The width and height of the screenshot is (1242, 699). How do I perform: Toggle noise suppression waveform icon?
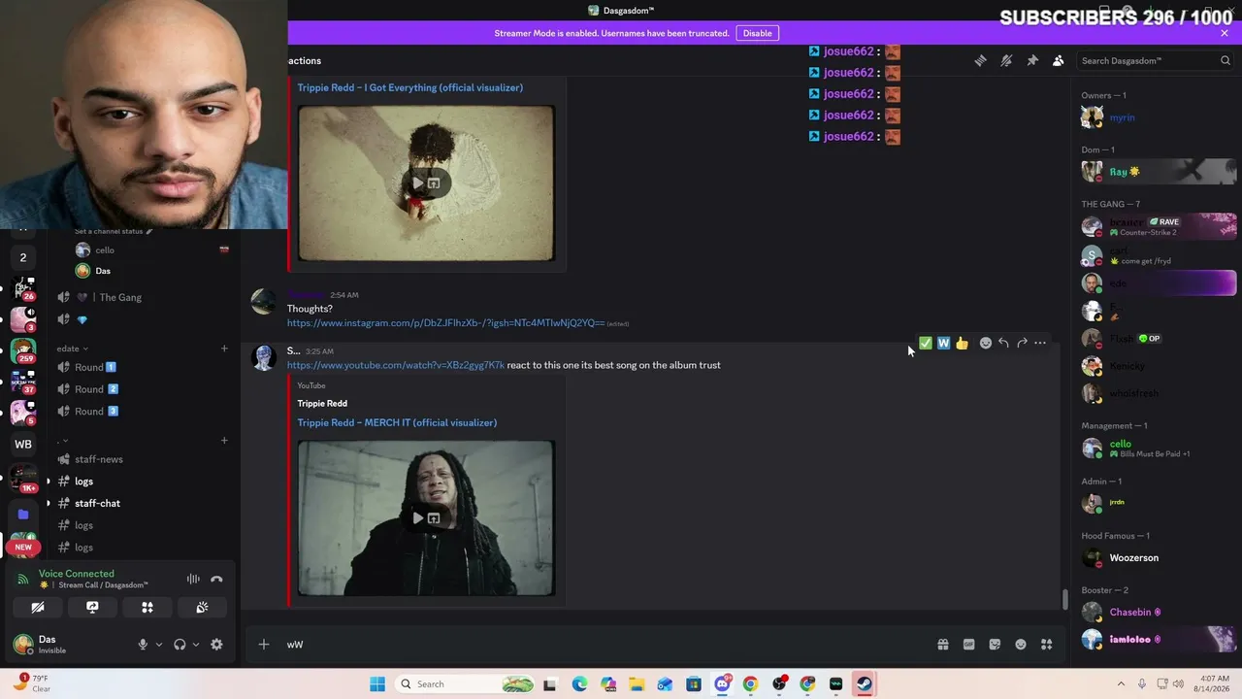193,580
